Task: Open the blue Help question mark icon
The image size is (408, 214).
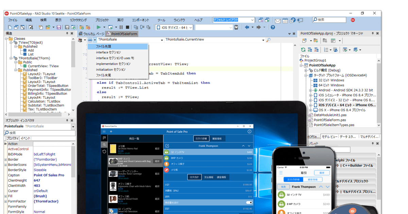Action: [x=273, y=27]
